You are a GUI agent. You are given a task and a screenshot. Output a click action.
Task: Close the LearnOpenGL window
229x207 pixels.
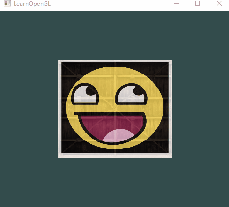219,3
